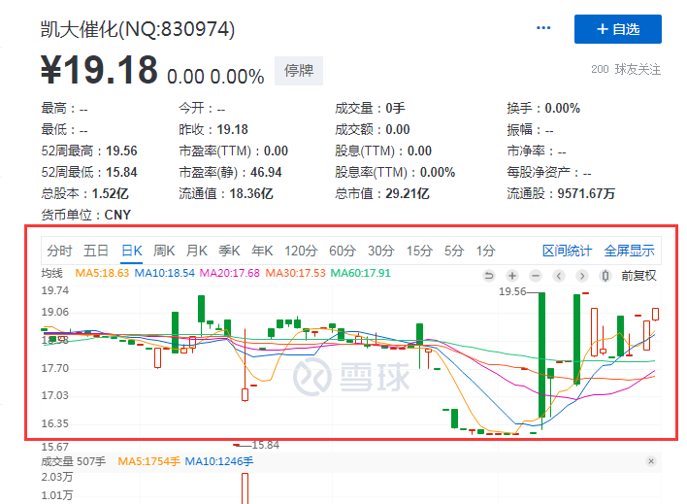Click the volume MA5:1754手 label
Image resolution: width=687 pixels, height=504 pixels.
pos(149,461)
